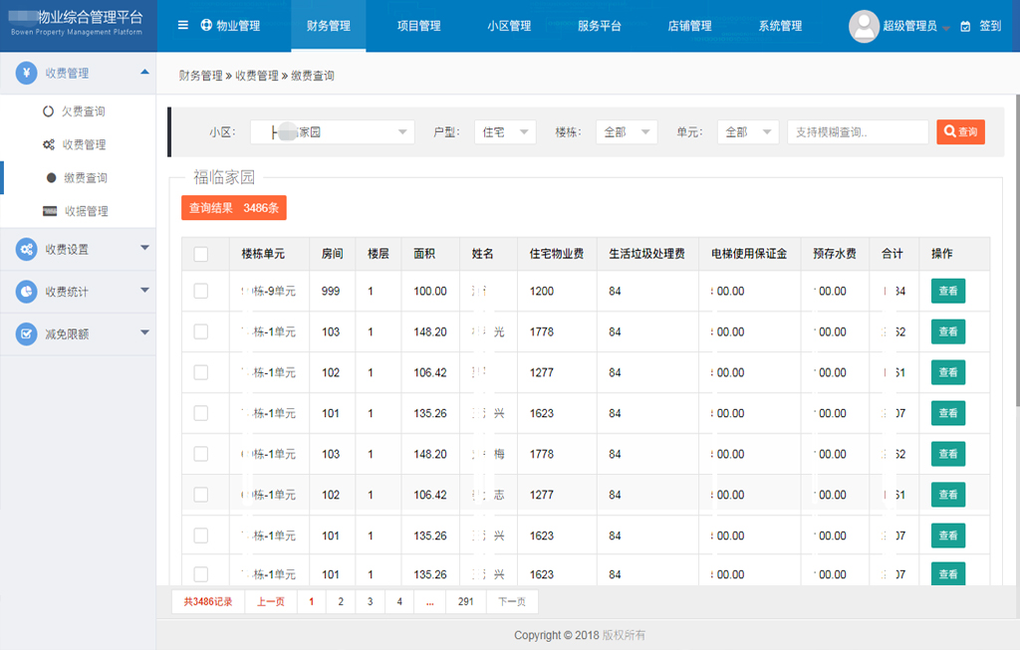Image resolution: width=1020 pixels, height=650 pixels.
Task: Open the 系统管理 top menu
Action: click(x=780, y=26)
